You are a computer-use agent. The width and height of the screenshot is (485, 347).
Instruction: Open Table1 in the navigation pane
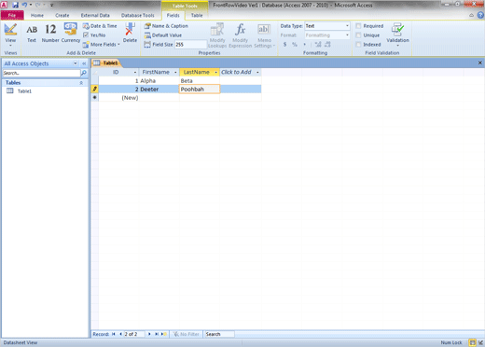(24, 91)
